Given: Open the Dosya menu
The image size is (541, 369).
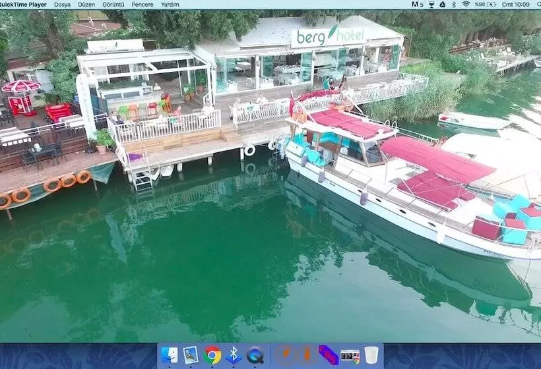Looking at the screenshot, I should tap(62, 4).
